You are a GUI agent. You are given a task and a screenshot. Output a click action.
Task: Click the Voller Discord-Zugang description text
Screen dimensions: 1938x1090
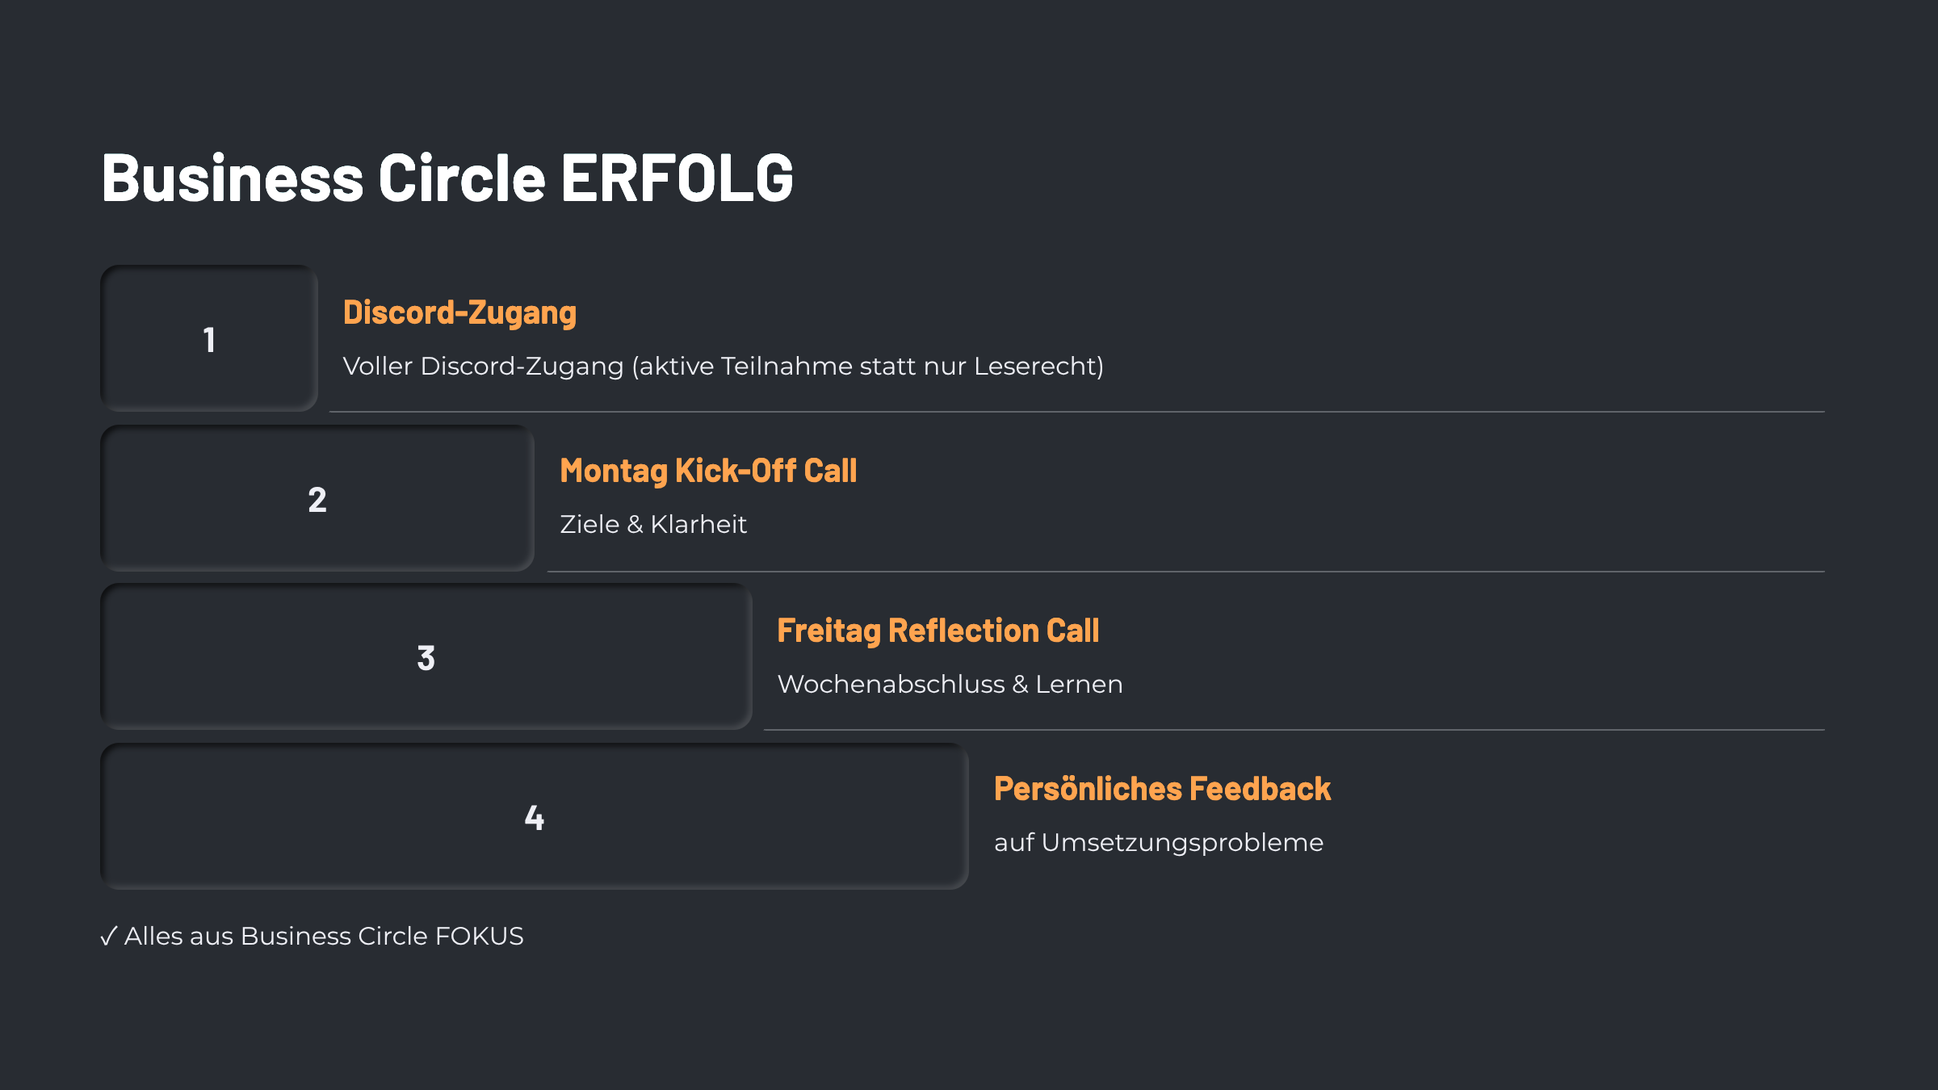(x=723, y=367)
